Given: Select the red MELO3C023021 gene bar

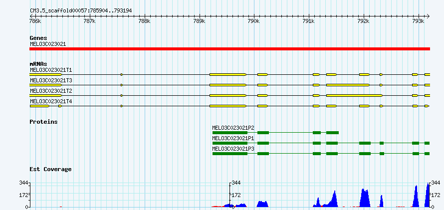Looking at the screenshot, I should (x=229, y=49).
